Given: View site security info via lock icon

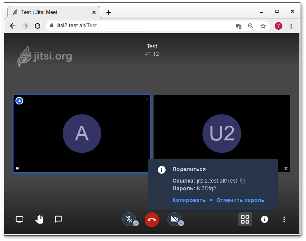Looking at the screenshot, I should [x=52, y=26].
